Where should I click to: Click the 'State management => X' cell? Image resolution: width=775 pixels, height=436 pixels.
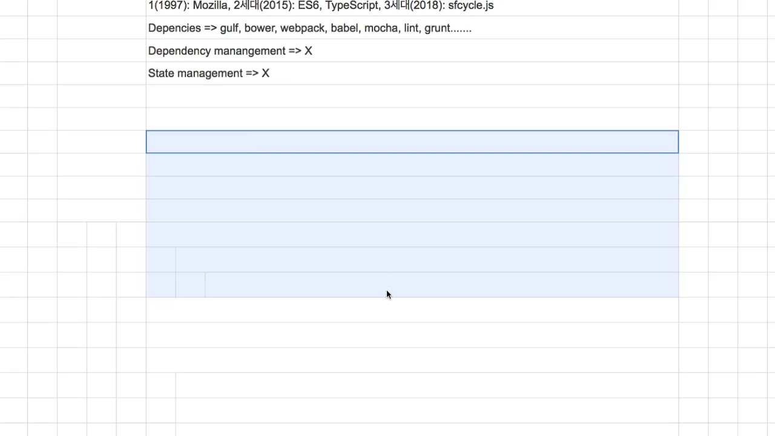coord(412,73)
